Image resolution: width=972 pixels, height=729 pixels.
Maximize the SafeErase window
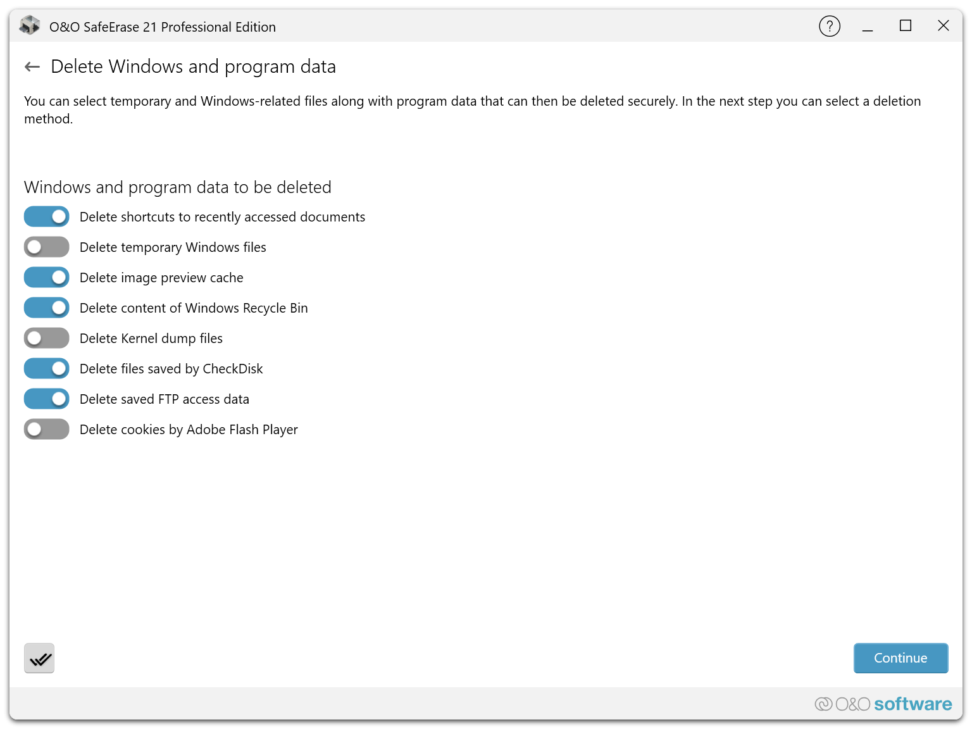tap(905, 26)
